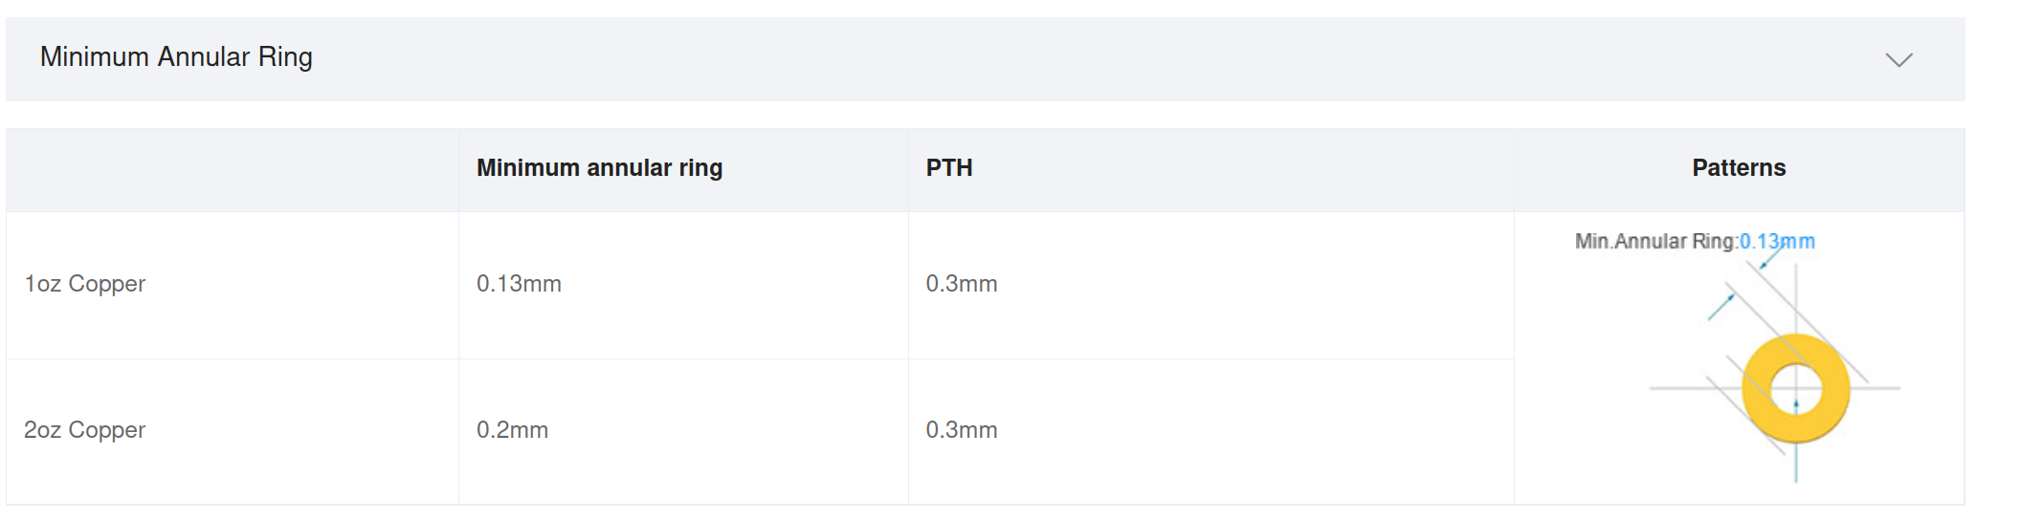
Task: Click the 0.3mm PTH value for 1oz Copper
Action: tap(961, 284)
